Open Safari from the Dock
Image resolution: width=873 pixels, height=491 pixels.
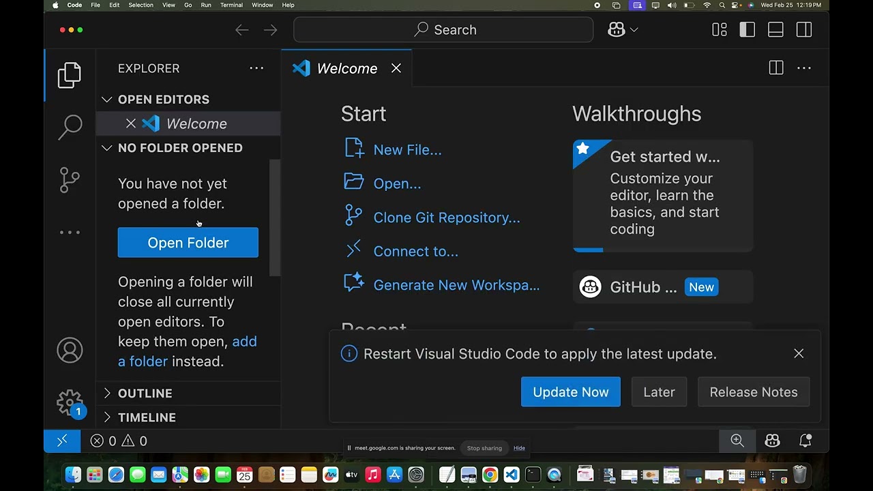coord(116,475)
